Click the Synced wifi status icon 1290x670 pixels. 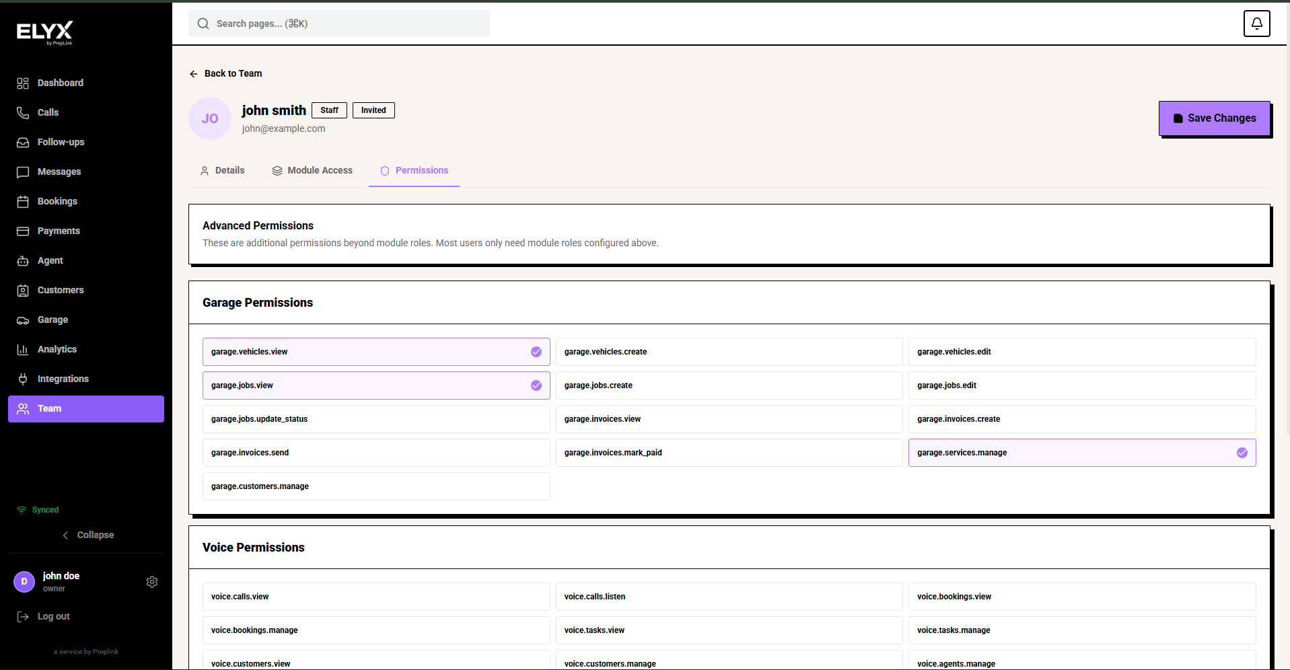pyautogui.click(x=22, y=510)
